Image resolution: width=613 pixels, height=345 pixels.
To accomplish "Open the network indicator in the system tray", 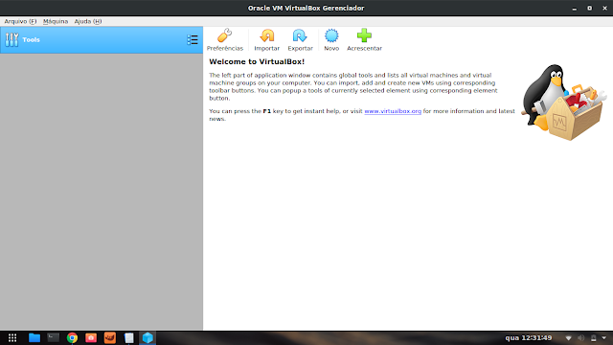I will 568,337.
